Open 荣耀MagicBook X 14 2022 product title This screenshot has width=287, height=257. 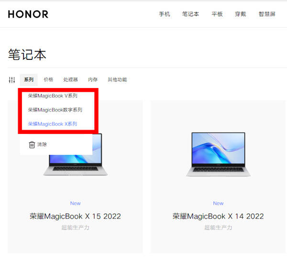(218, 216)
